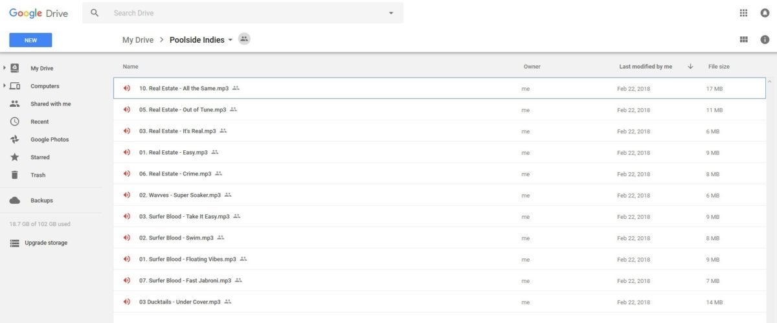This screenshot has height=323, width=777.
Task: Click the Upgrade storage icon
Action: coord(14,243)
